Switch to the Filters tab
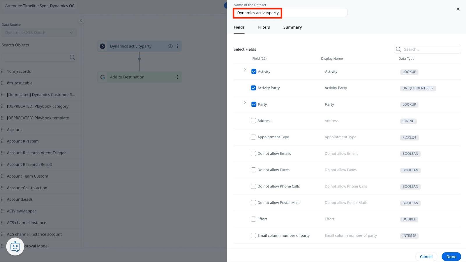The width and height of the screenshot is (466, 262). [x=264, y=27]
